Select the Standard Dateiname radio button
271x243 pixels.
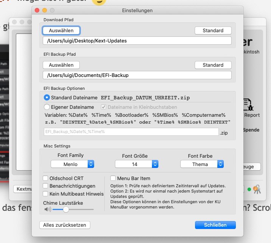click(x=47, y=97)
